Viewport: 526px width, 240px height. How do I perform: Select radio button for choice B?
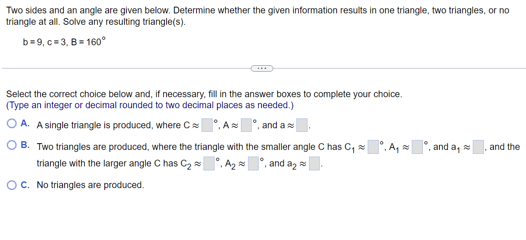point(11,145)
